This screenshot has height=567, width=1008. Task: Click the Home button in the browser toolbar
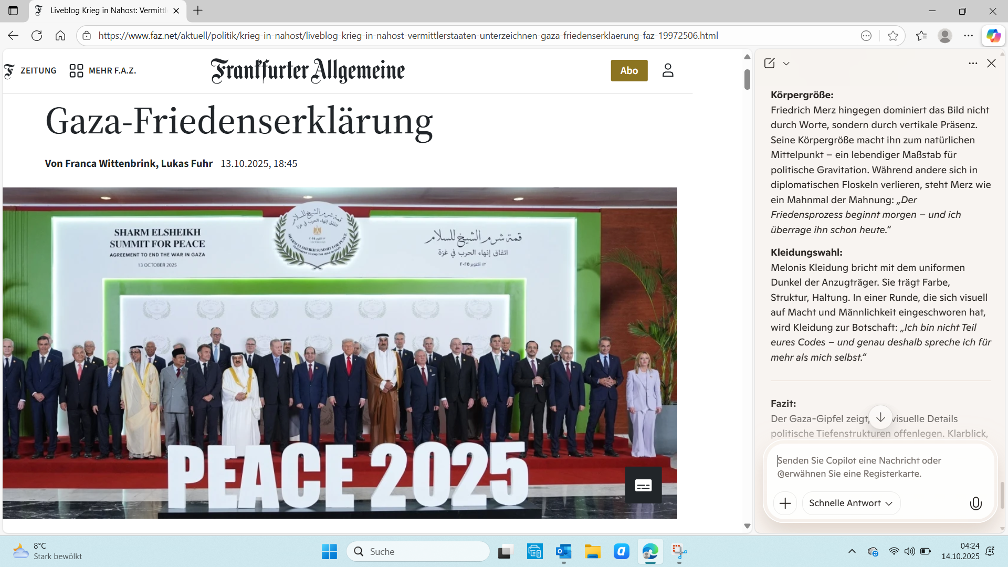coord(60,36)
